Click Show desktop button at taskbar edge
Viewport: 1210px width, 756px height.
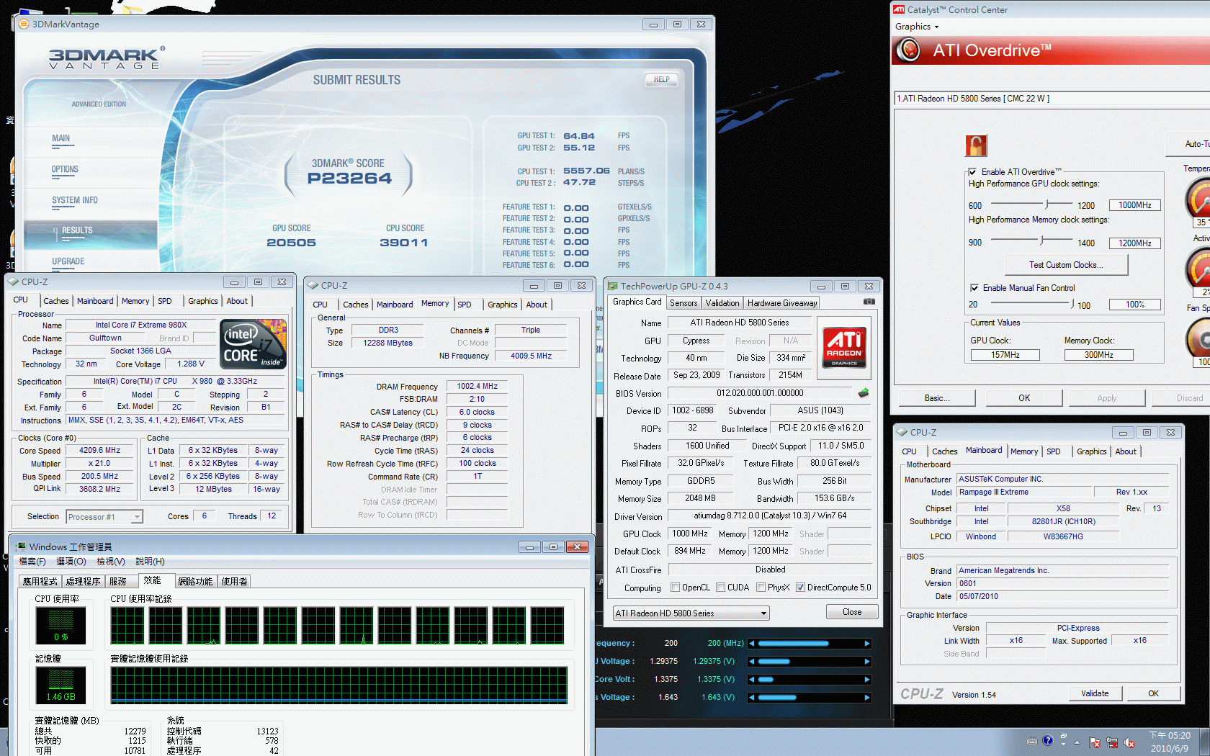[1206, 742]
